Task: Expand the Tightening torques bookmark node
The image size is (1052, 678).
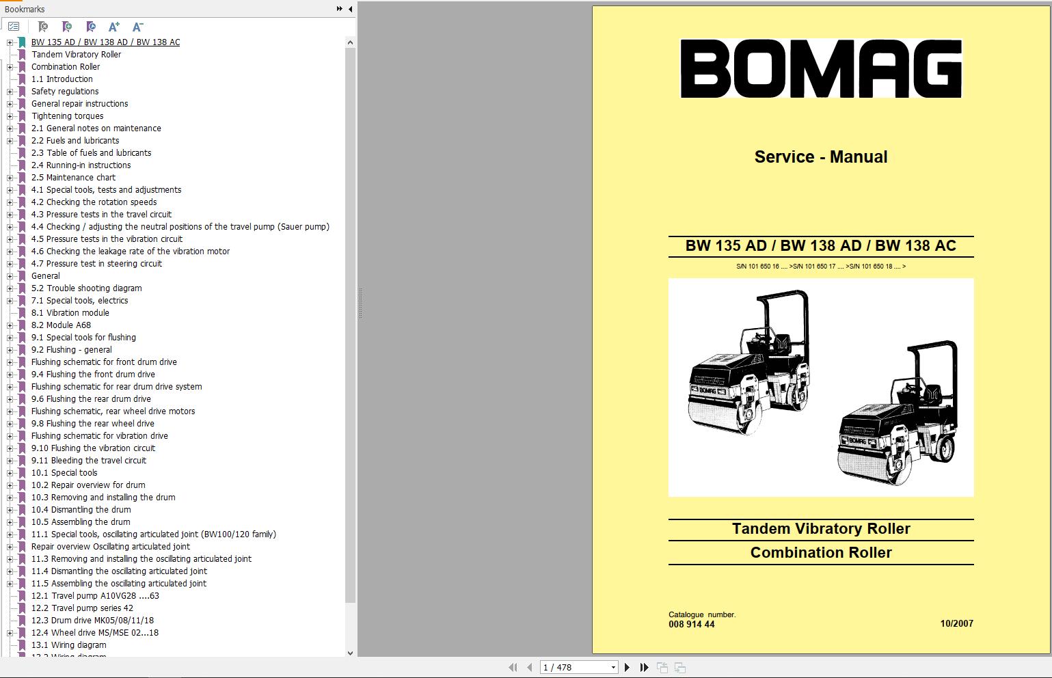Action: click(x=10, y=116)
